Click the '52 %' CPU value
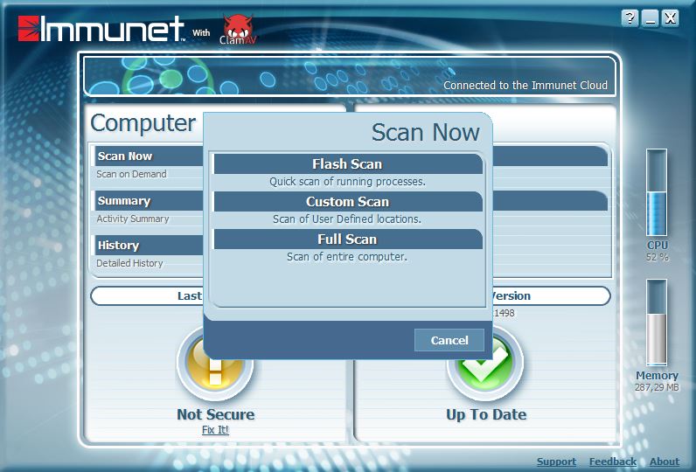Screen dimensions: 696x472 658,257
